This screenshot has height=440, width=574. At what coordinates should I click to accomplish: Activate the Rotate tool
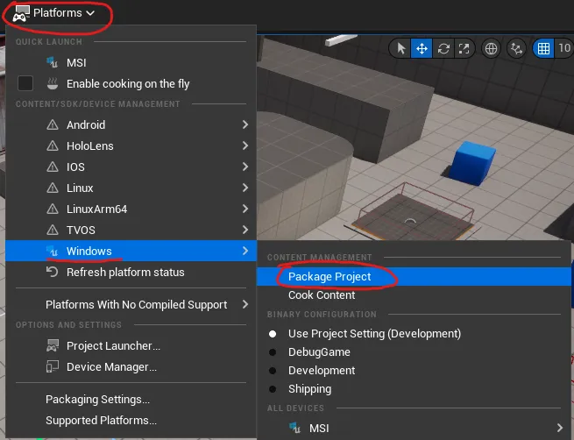coord(443,48)
